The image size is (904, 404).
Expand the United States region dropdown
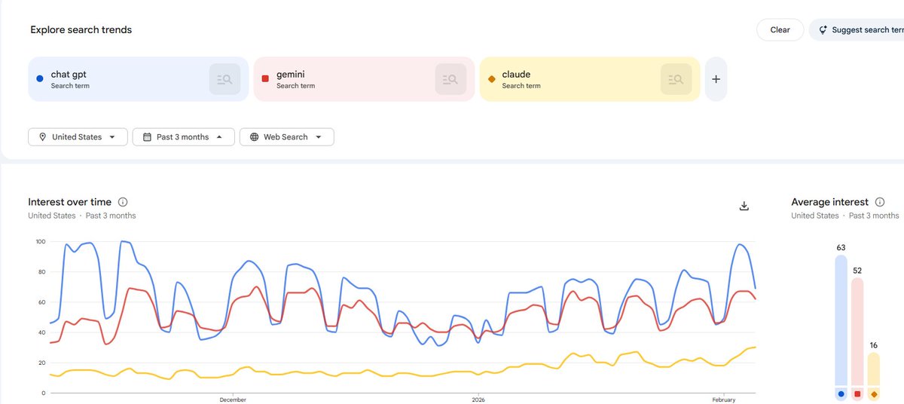78,137
